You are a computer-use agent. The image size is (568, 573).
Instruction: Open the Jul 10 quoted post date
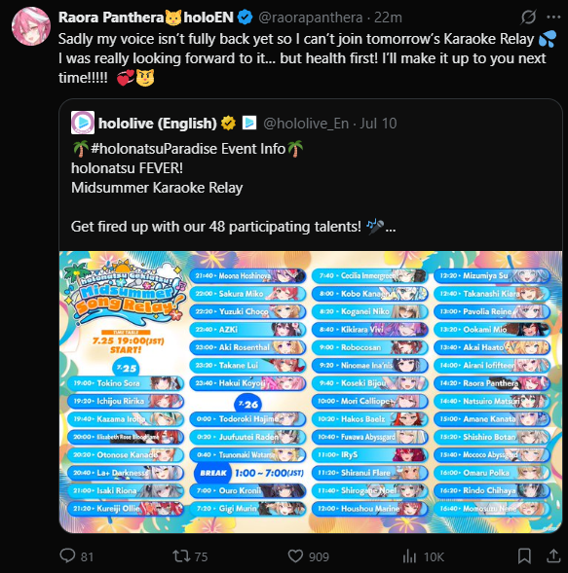pos(378,124)
